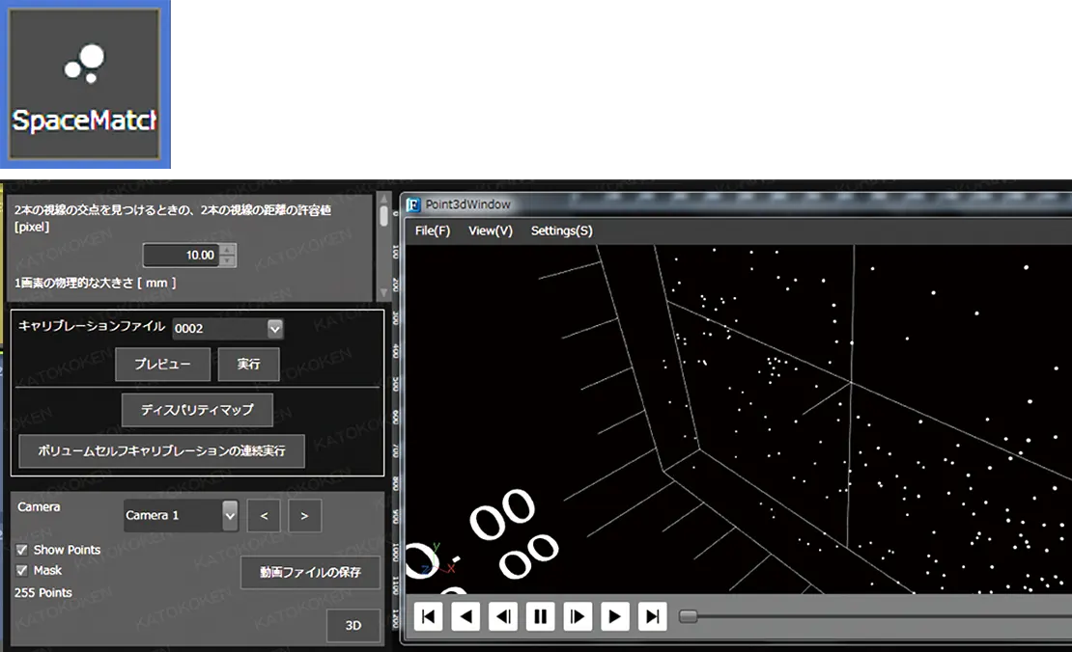Click the Camera label

[39, 506]
